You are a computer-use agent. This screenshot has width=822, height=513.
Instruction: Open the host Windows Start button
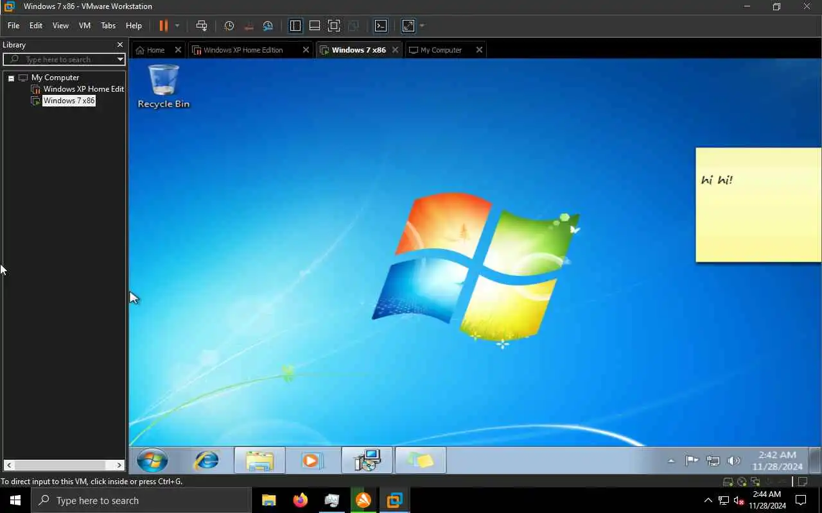tap(15, 500)
